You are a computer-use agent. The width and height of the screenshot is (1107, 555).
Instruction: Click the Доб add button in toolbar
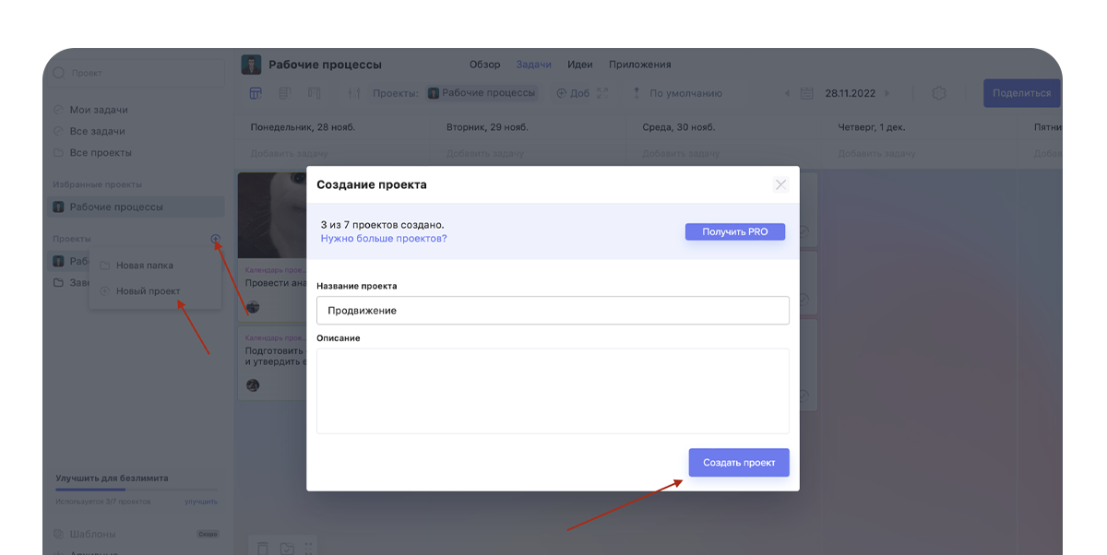[x=573, y=93]
